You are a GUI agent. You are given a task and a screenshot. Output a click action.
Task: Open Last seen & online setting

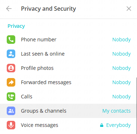click(68, 54)
